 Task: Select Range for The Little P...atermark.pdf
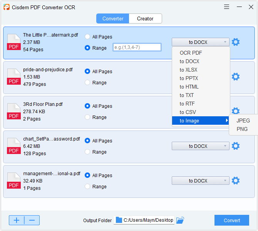click(x=87, y=48)
